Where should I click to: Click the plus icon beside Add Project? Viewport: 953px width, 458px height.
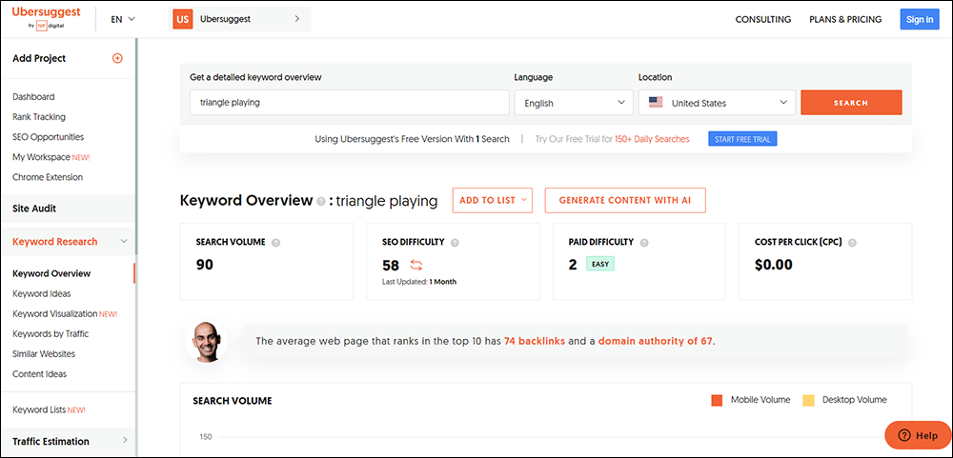coord(118,58)
